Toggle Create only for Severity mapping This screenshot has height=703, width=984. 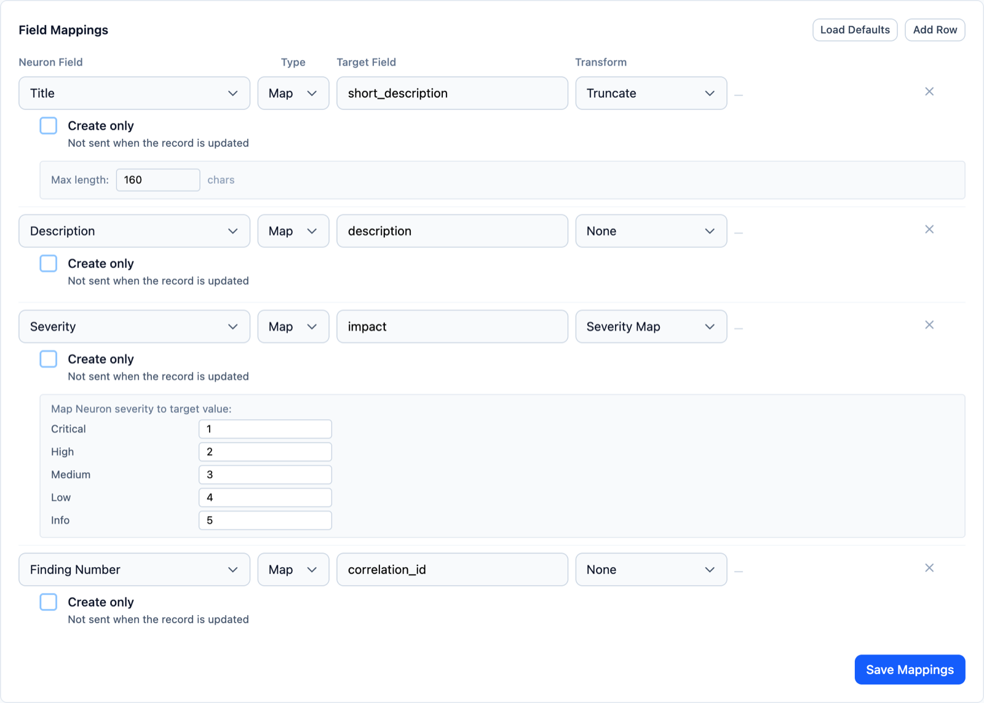pos(49,359)
